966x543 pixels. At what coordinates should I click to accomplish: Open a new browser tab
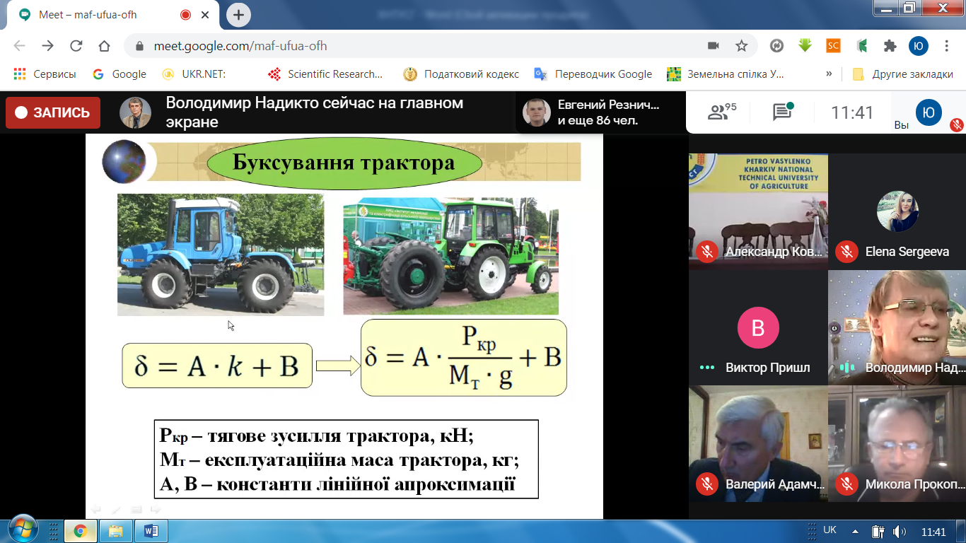(x=238, y=14)
